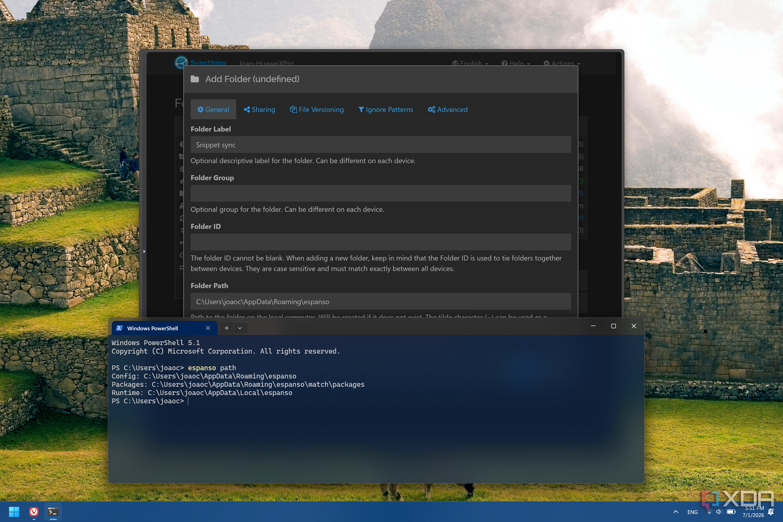Maximize the PowerShell window
The width and height of the screenshot is (783, 522).
[x=613, y=326]
